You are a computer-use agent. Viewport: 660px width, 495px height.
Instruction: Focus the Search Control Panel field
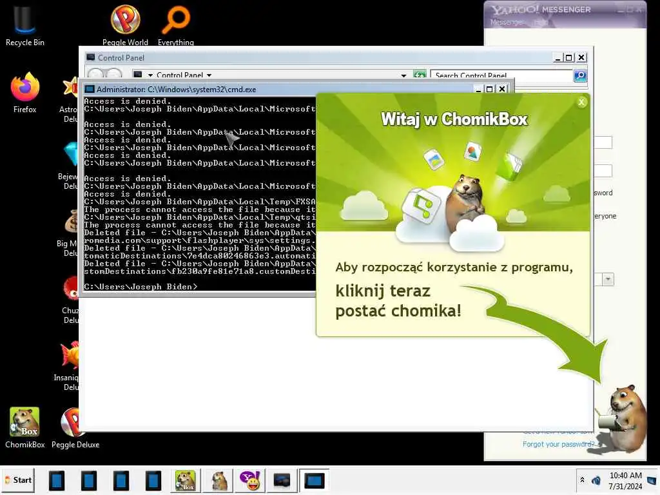(x=501, y=75)
